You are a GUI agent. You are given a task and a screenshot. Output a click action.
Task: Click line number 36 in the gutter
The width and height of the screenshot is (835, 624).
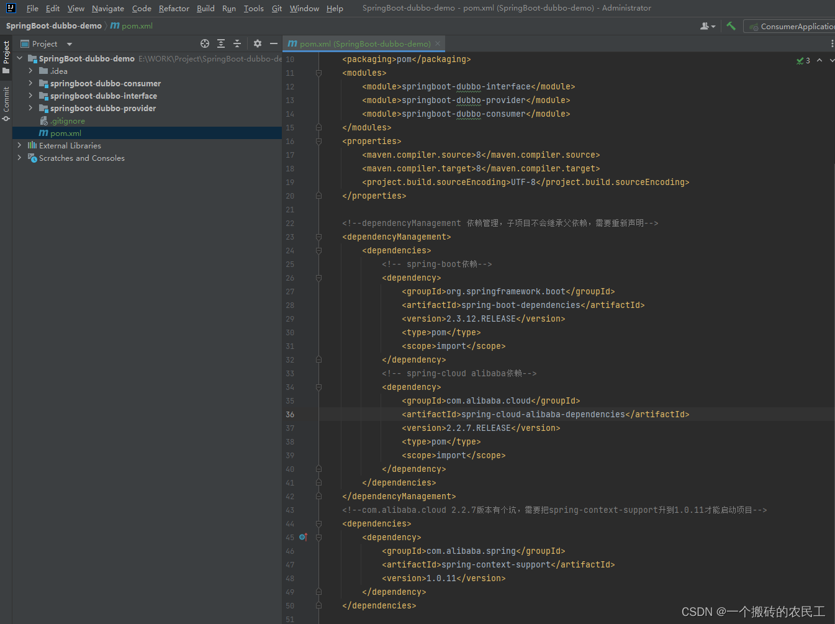point(290,414)
